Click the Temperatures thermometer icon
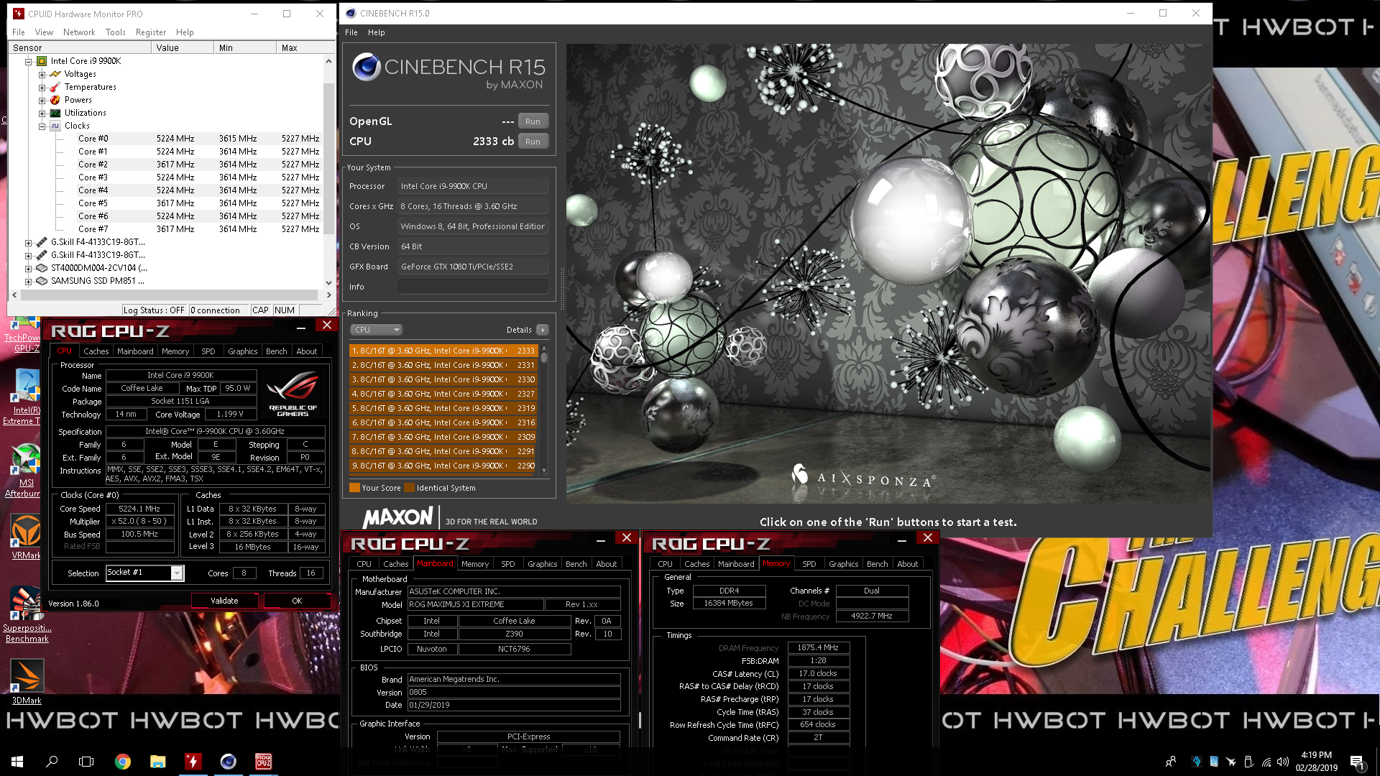1380x776 pixels. tap(55, 87)
